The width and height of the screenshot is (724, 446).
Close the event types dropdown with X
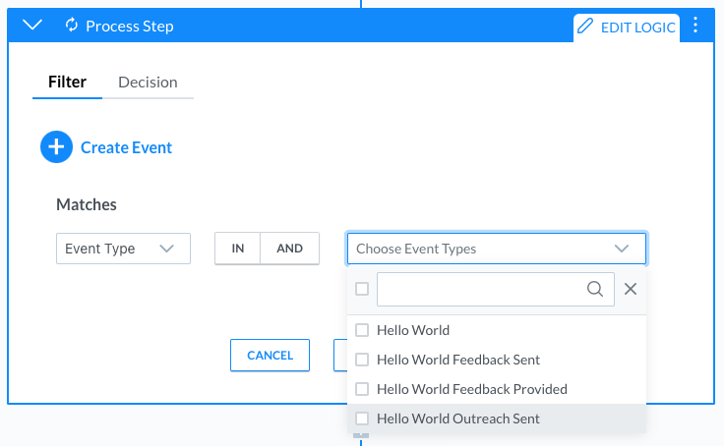coord(631,289)
